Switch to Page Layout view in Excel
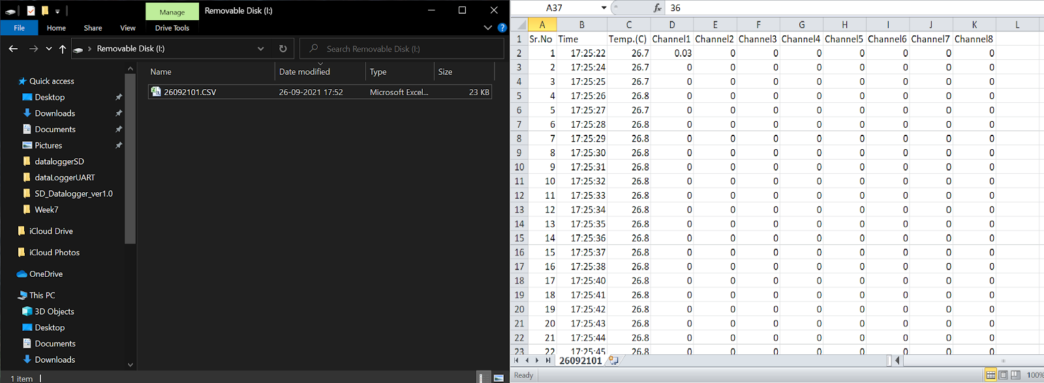1044x383 pixels. click(x=1004, y=375)
